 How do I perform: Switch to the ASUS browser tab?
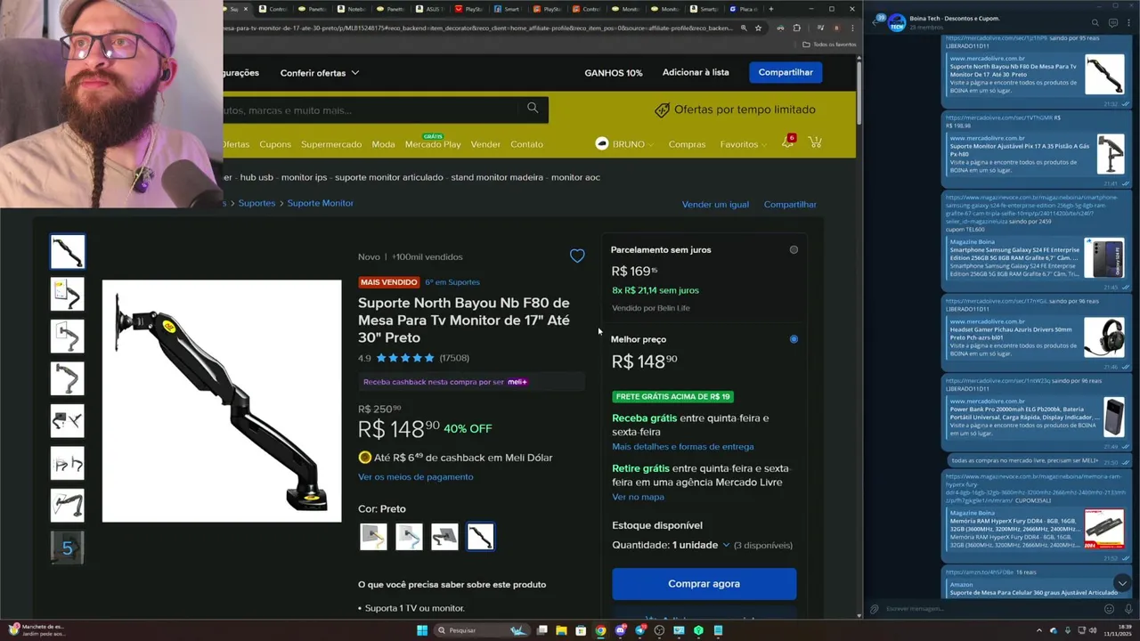tap(430, 9)
